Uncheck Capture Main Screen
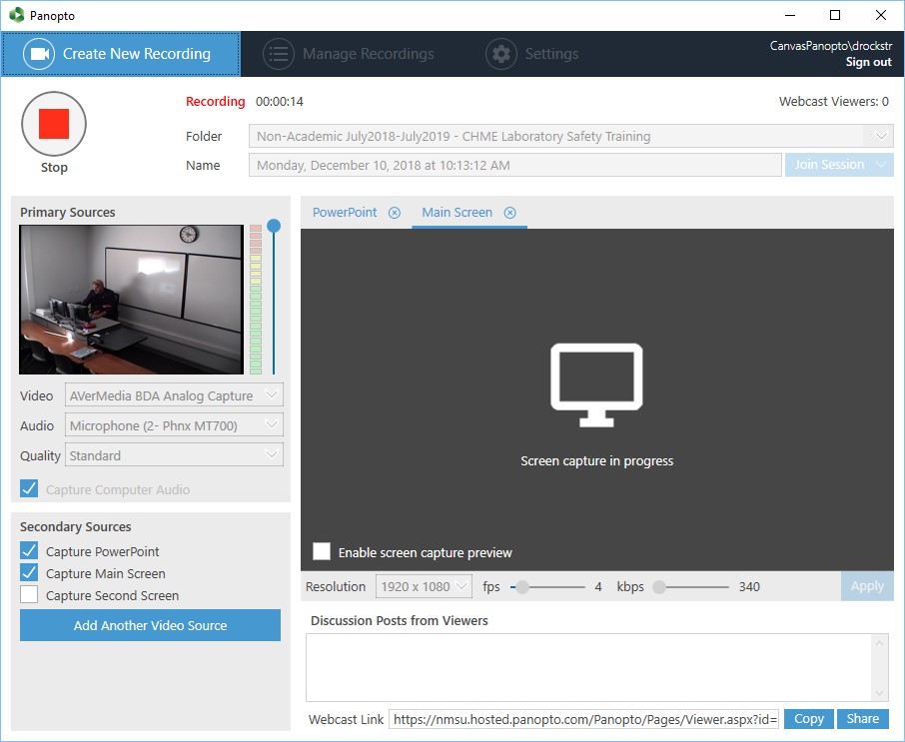This screenshot has width=905, height=742. (x=29, y=573)
